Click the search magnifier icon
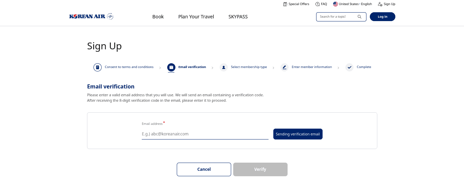Image resolution: width=464 pixels, height=181 pixels. tap(360, 17)
